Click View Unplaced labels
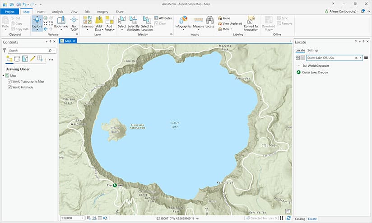This screenshot has width=372, height=223. (230, 23)
